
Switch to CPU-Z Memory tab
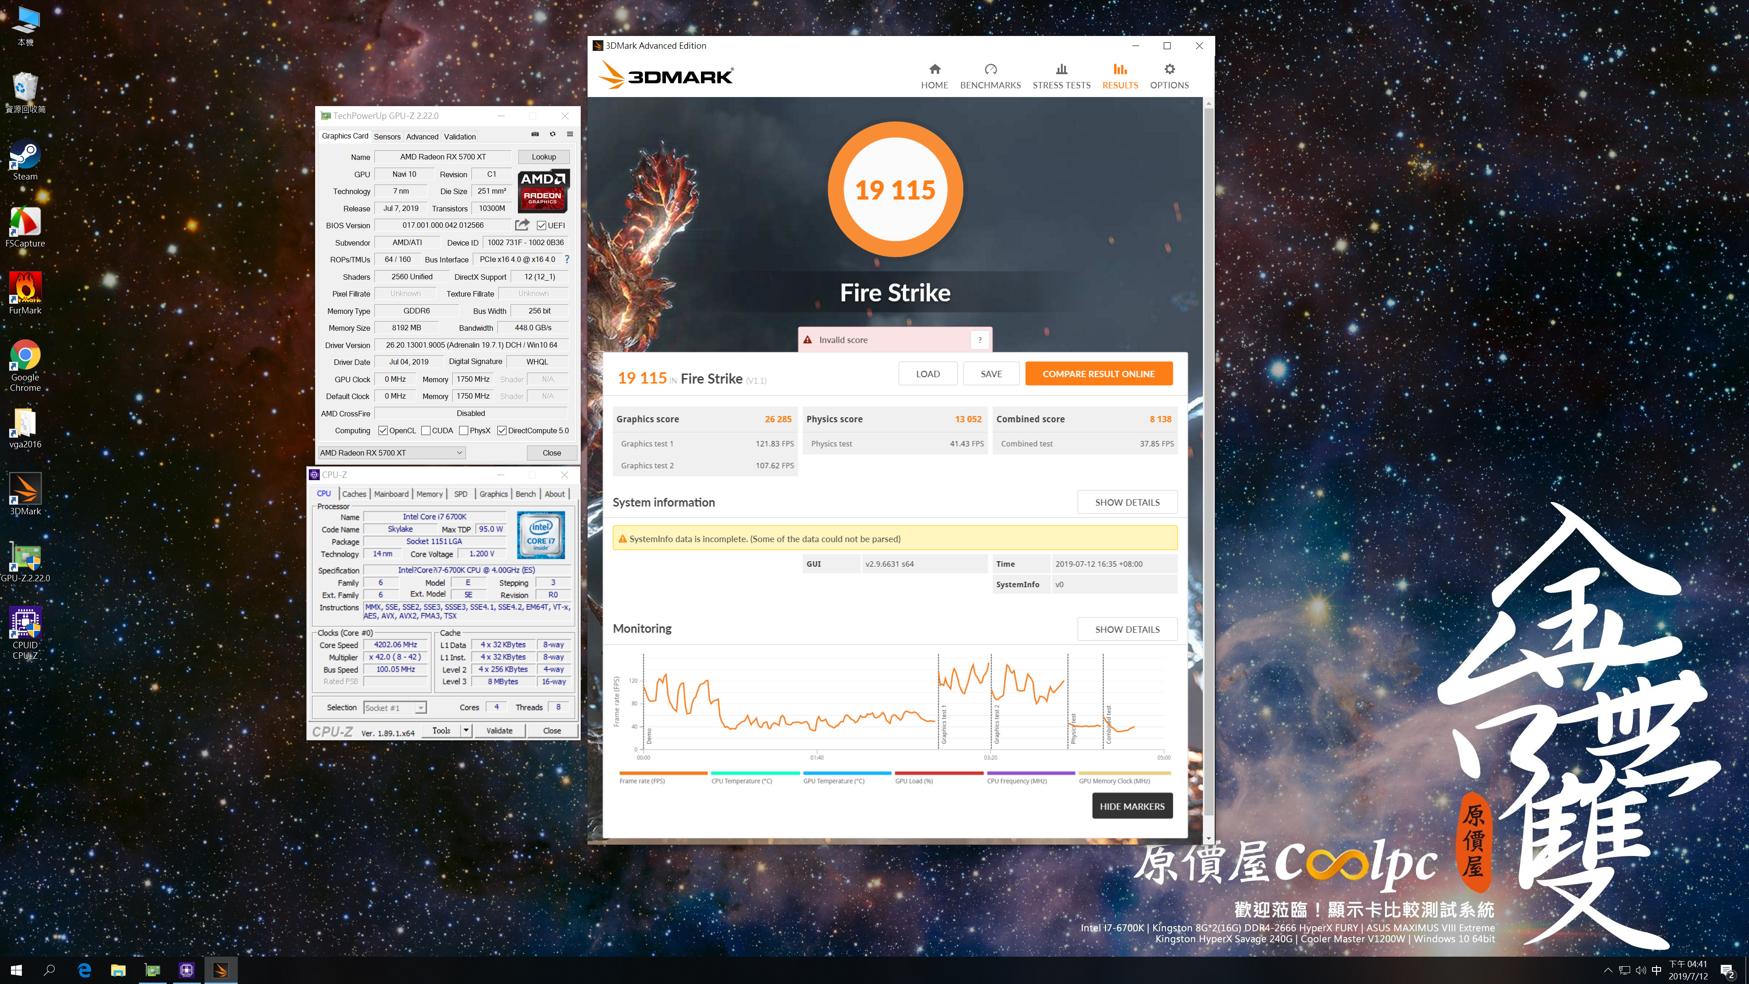(x=429, y=494)
